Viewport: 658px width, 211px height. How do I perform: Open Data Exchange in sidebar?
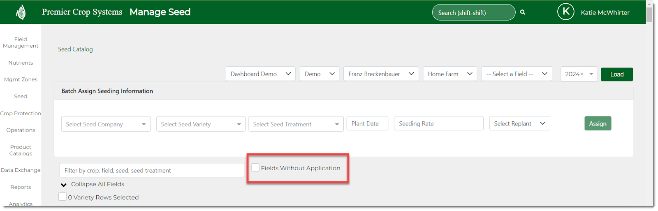tap(21, 170)
